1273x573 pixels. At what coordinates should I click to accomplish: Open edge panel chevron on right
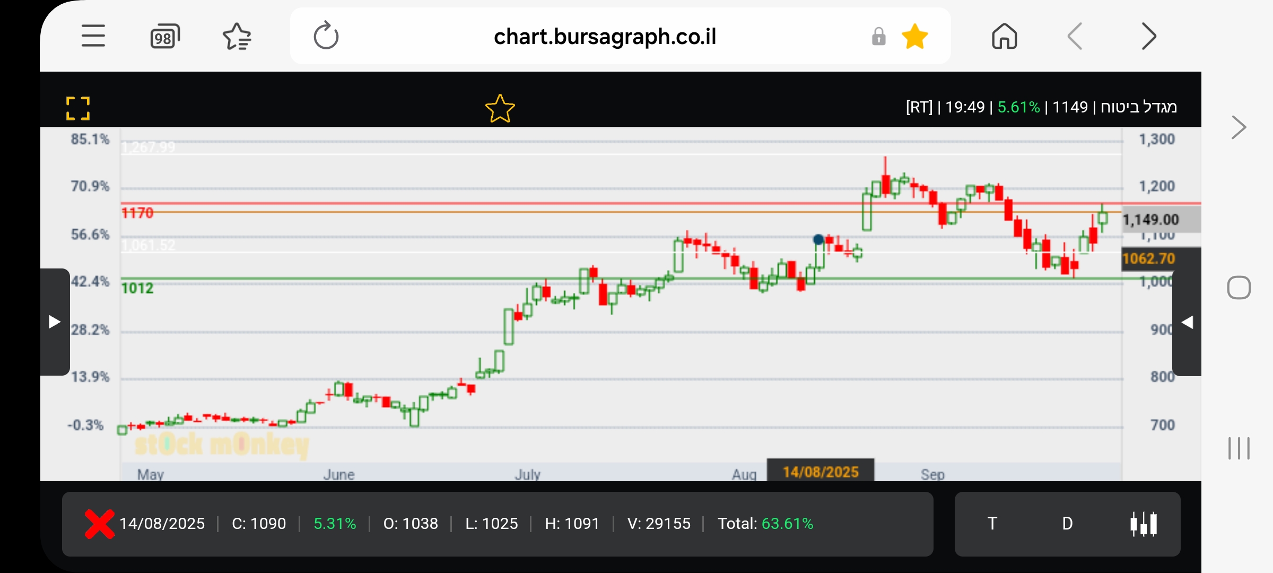[1239, 127]
